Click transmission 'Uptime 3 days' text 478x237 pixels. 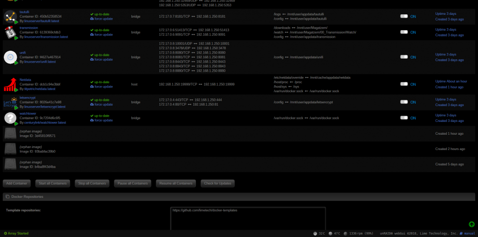(445, 30)
